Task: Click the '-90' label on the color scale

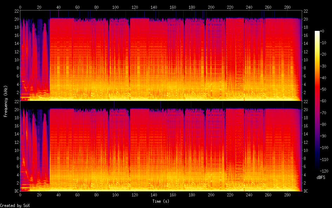Action: coord(325,136)
